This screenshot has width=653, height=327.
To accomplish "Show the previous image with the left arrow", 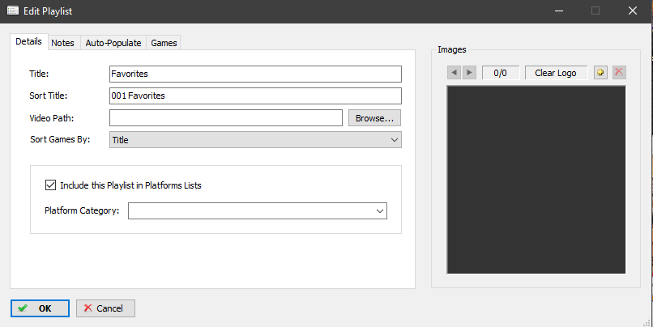I will [454, 72].
